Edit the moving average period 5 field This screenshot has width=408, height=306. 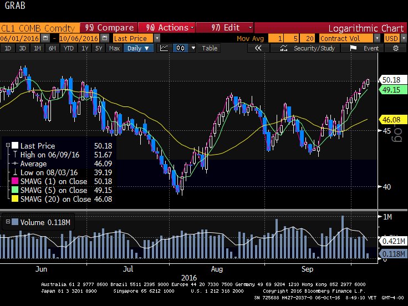[292, 38]
